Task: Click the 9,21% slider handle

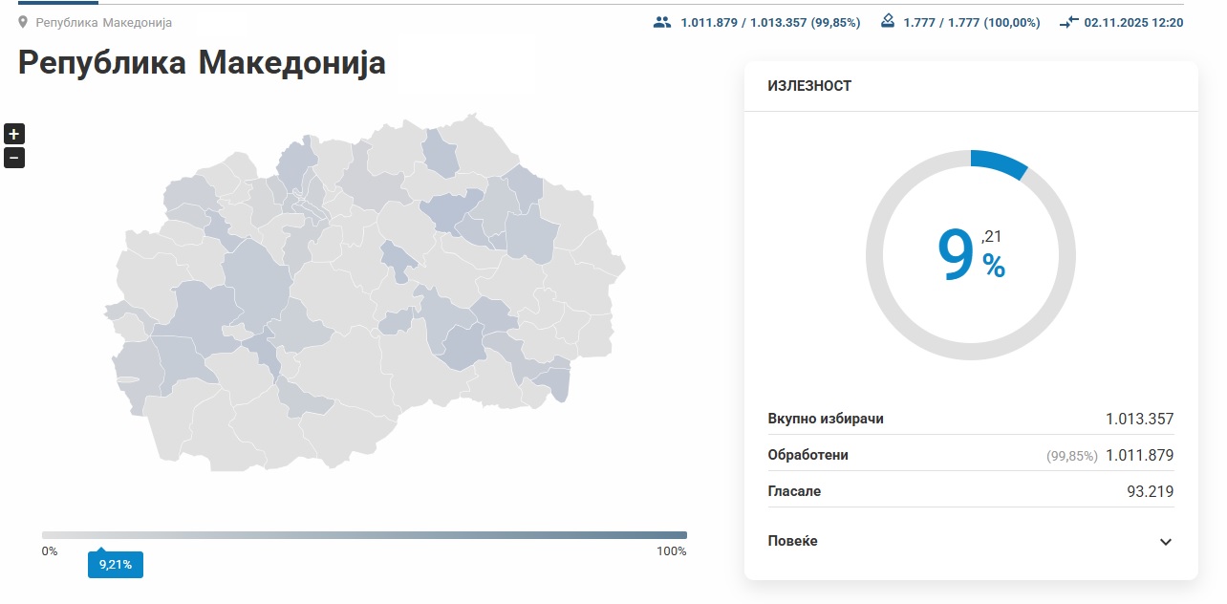Action: pos(115,565)
